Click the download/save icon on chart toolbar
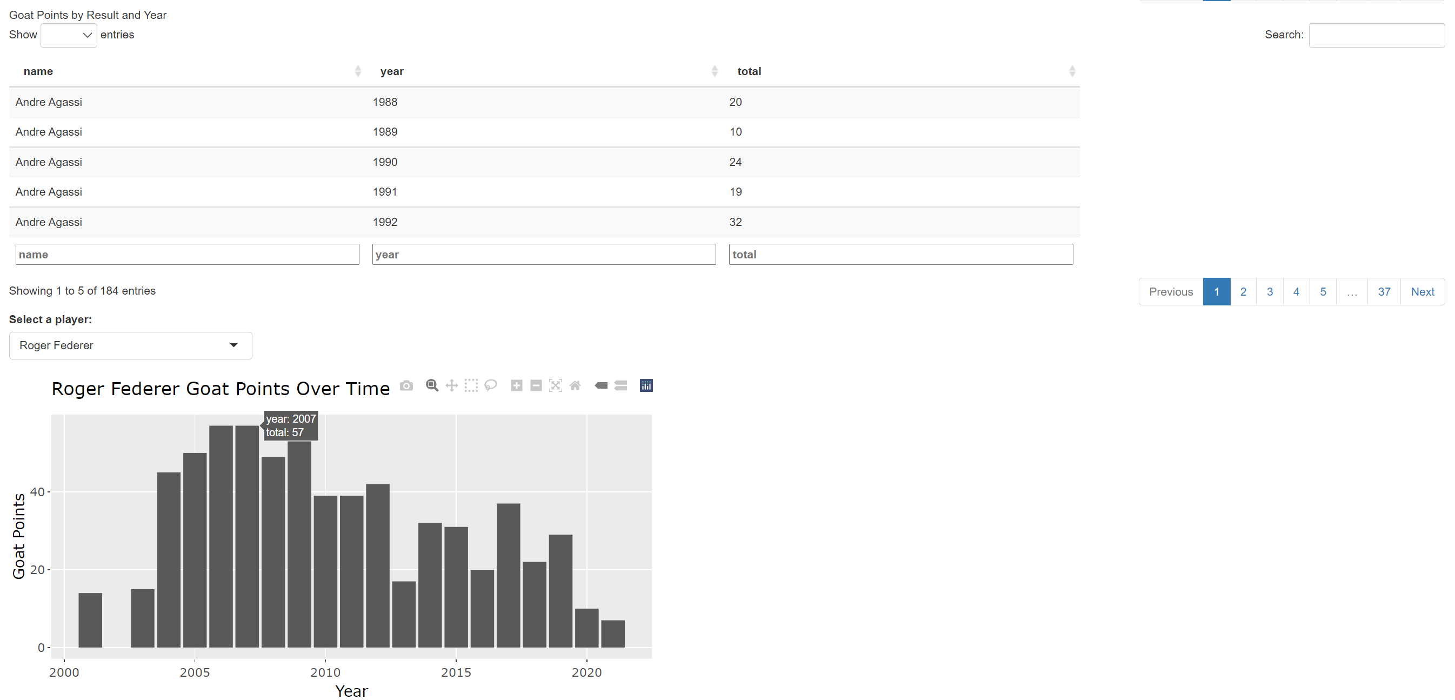1455x700 pixels. 405,385
